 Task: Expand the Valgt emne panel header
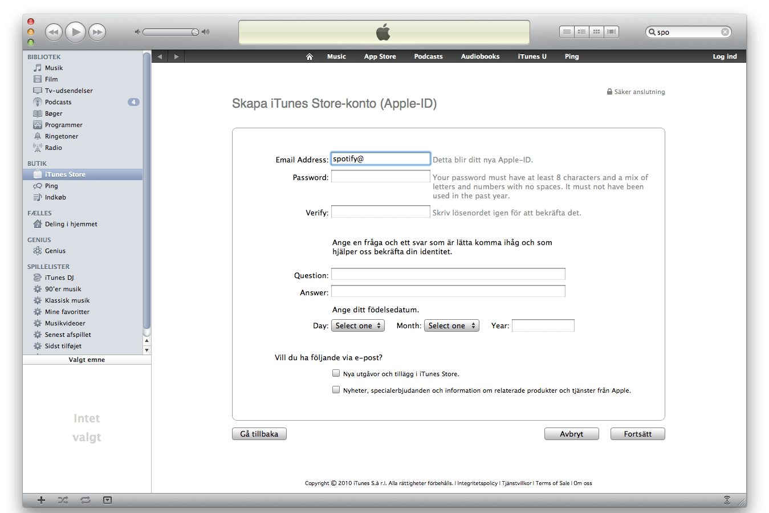point(87,360)
